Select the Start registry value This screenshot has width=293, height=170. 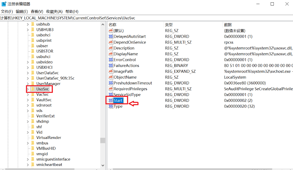pyautogui.click(x=118, y=100)
